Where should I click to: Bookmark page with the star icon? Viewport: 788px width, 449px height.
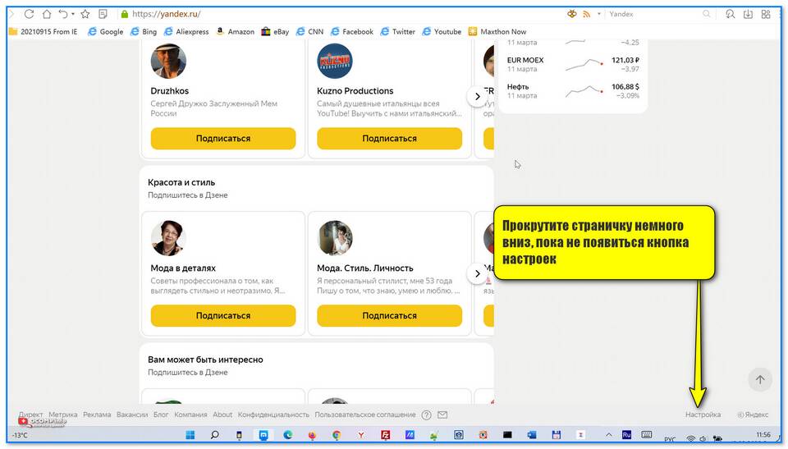[85, 14]
